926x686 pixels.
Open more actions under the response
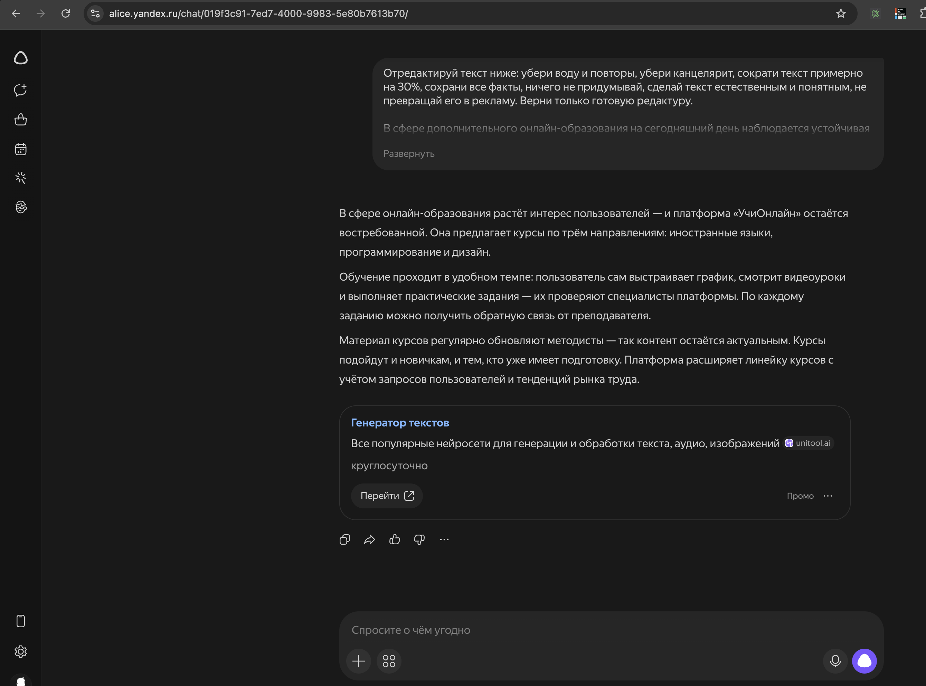pos(444,539)
